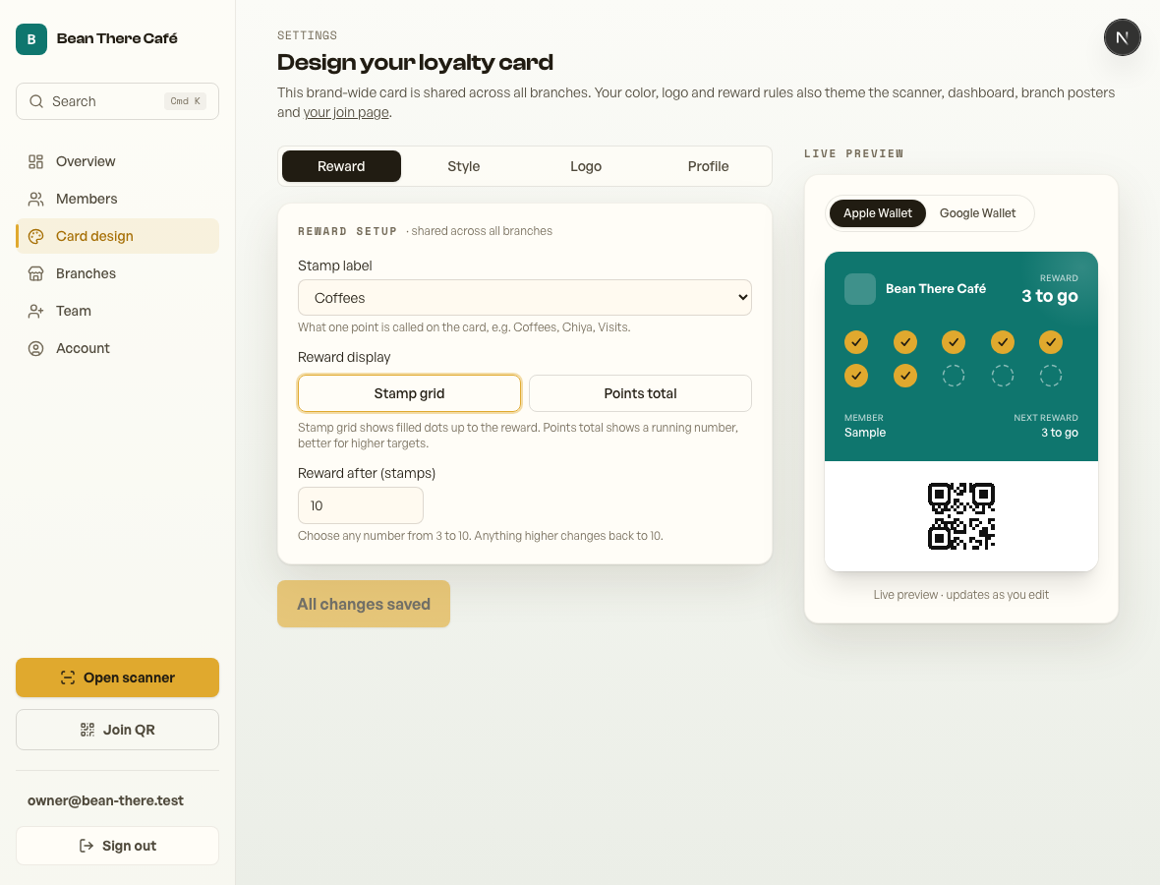This screenshot has height=885, width=1160.
Task: Click the Sign out button
Action: point(117,846)
